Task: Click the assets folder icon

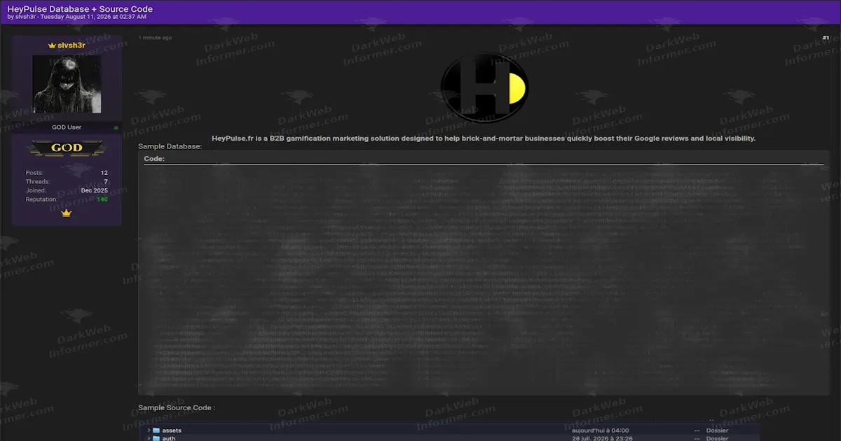Action: [156, 430]
